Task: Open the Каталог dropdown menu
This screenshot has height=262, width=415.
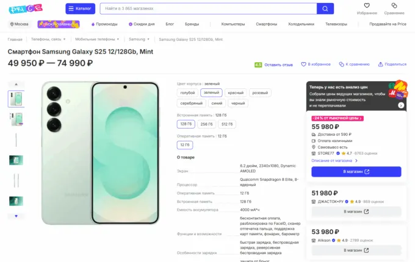Action: click(81, 9)
